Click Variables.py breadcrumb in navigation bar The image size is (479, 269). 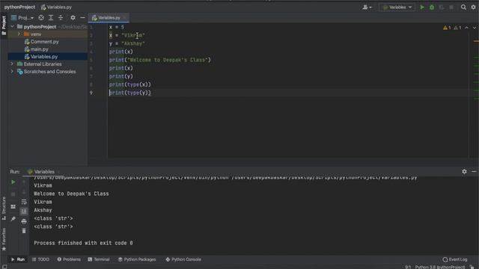pos(56,7)
